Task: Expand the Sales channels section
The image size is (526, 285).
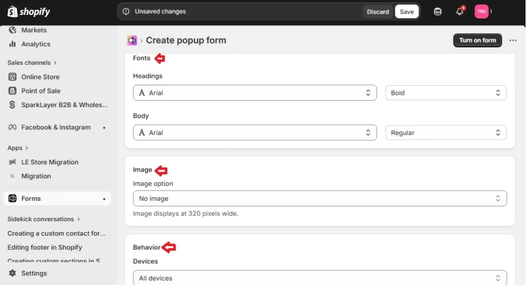Action: 32,63
